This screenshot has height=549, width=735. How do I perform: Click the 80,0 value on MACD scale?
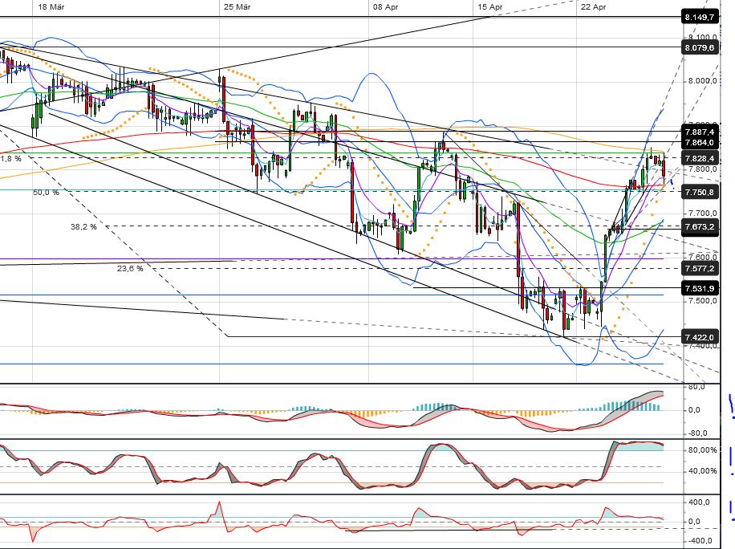tap(696, 387)
